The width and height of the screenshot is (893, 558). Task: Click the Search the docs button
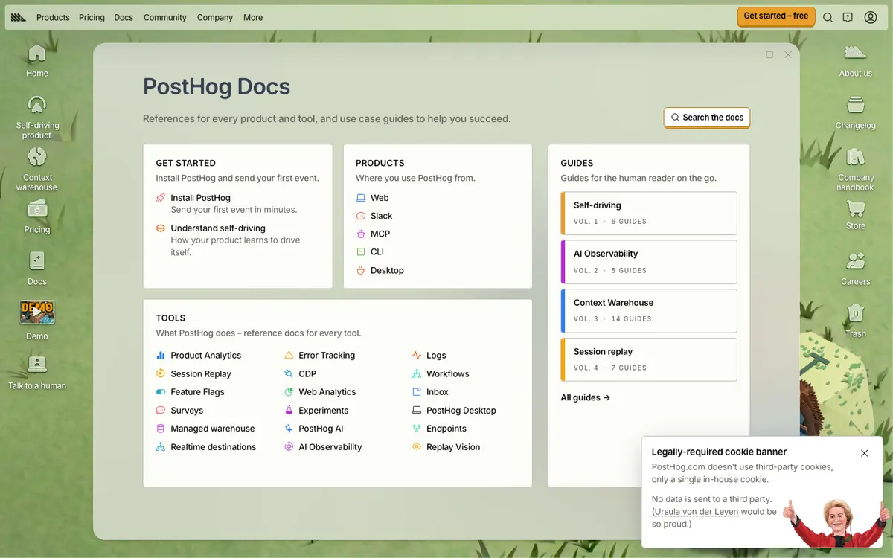[707, 118]
